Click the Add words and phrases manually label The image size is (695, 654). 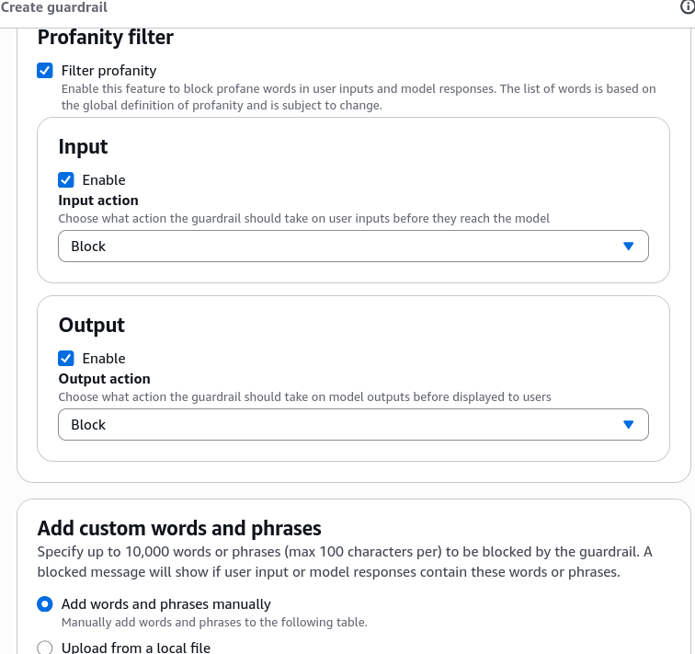point(165,604)
